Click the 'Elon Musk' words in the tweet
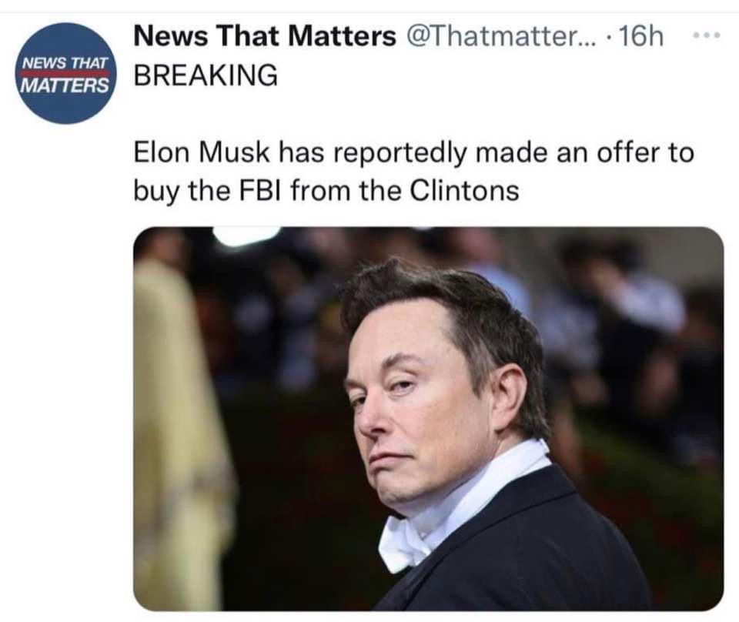Screen dimensions: 739x622 (x=202, y=152)
